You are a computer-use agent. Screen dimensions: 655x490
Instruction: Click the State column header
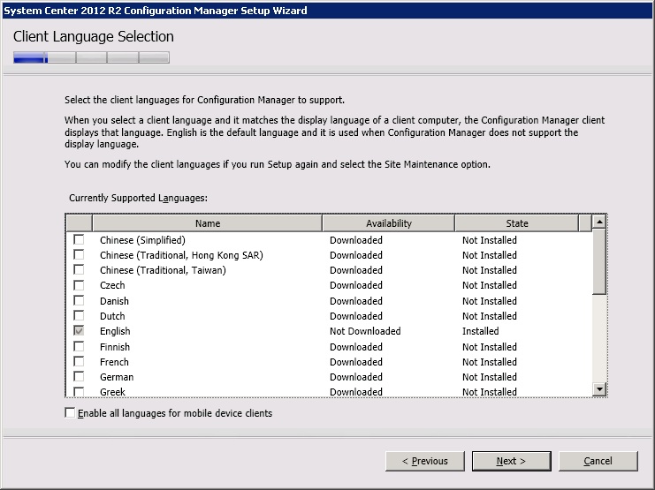[x=516, y=223]
